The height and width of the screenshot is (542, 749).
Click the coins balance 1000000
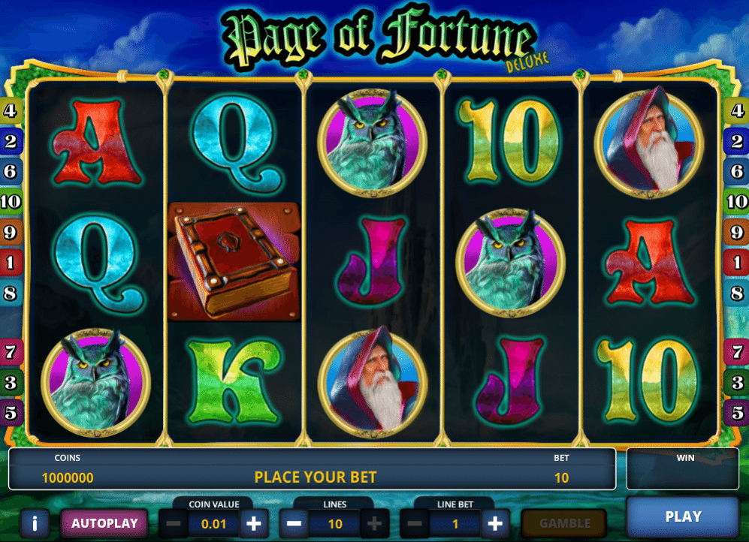tap(68, 477)
